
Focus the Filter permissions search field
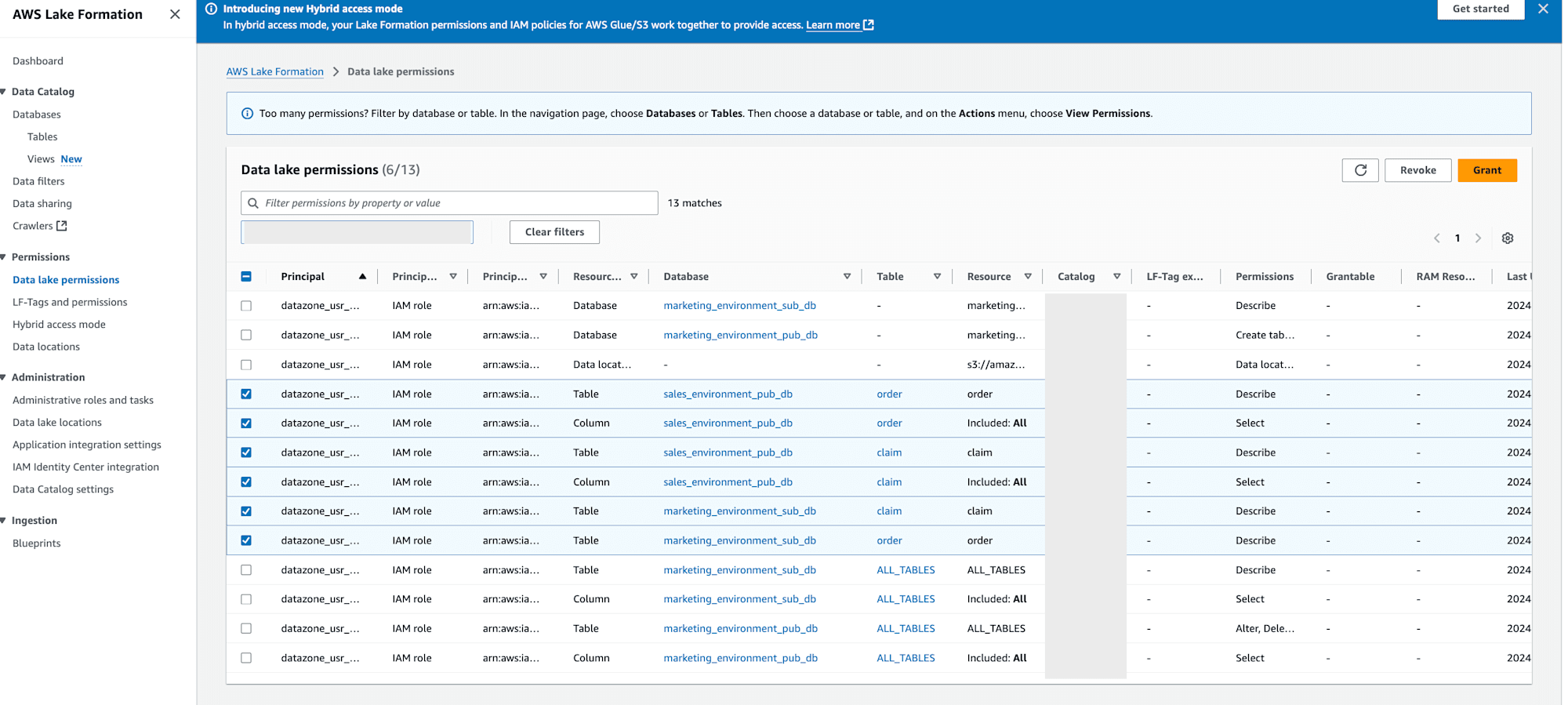click(449, 203)
